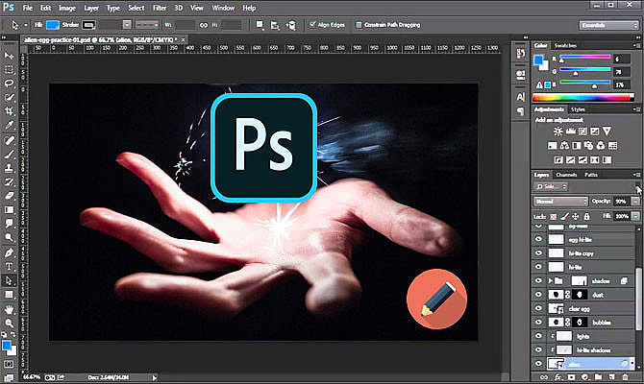Screen dimensions: 644x384
Task: Toggle lock all padlock icon
Action: tap(586, 216)
